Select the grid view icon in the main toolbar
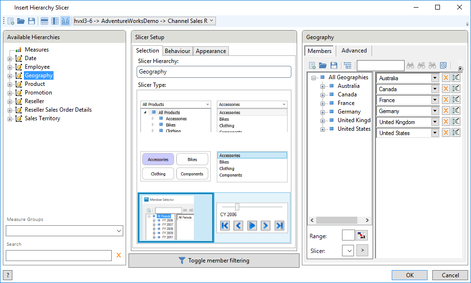The image size is (471, 283). pyautogui.click(x=44, y=21)
